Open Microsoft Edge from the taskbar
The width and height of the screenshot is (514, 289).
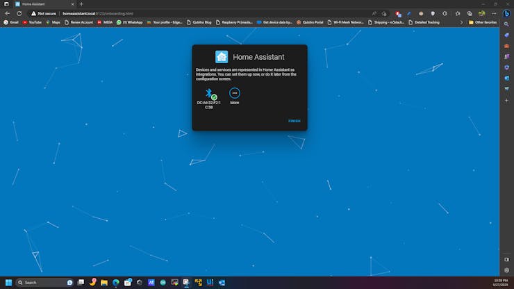[116, 283]
